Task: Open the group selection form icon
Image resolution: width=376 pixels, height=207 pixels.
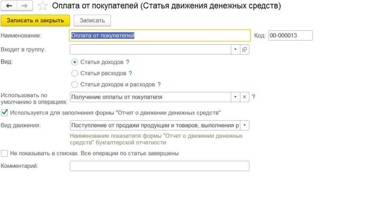Action: (x=245, y=50)
